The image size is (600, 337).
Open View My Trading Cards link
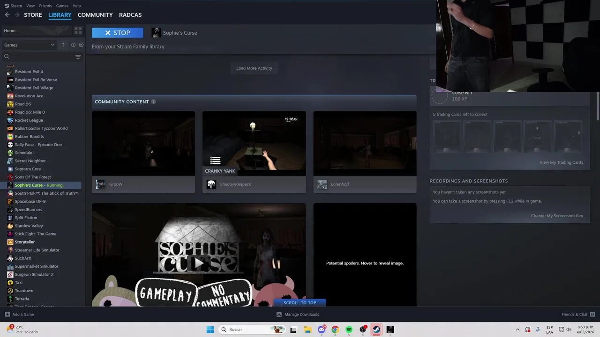[x=561, y=162]
